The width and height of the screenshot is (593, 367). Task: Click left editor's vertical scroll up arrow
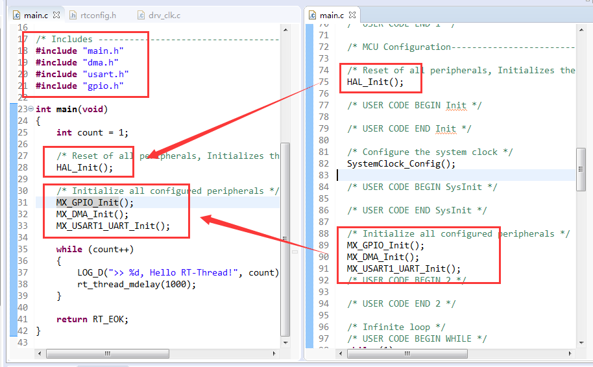coord(285,29)
